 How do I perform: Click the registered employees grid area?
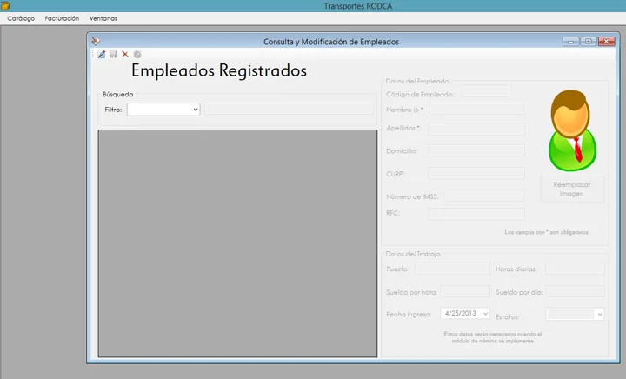click(237, 243)
